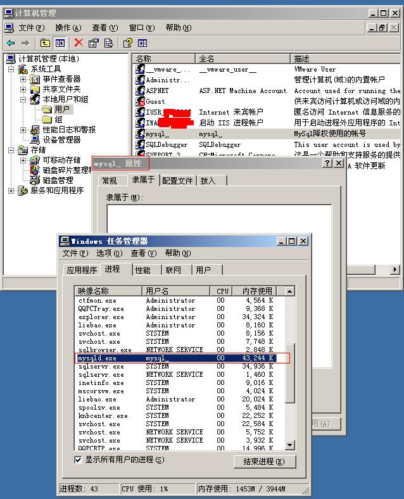Open the 帮助(H) menu in Computer Management
The width and height of the screenshot is (404, 499).
click(179, 28)
